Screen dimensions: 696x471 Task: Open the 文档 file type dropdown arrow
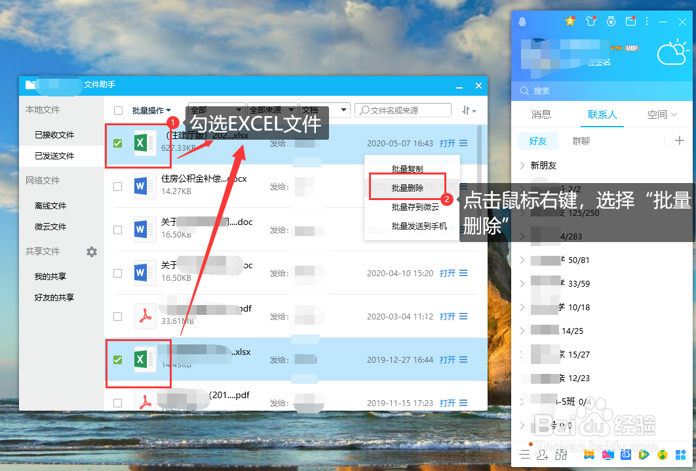[x=343, y=110]
